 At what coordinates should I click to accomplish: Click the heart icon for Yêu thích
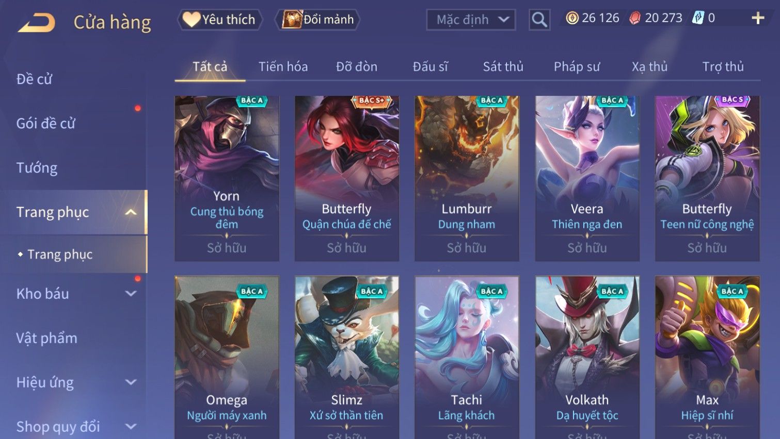pos(192,20)
